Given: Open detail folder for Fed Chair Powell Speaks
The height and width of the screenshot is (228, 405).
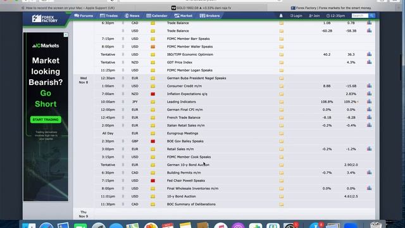Looking at the screenshot, I should (x=281, y=180).
